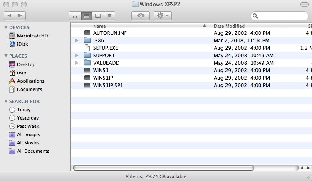
Task: Open the Action gear menu
Action: (x=163, y=16)
